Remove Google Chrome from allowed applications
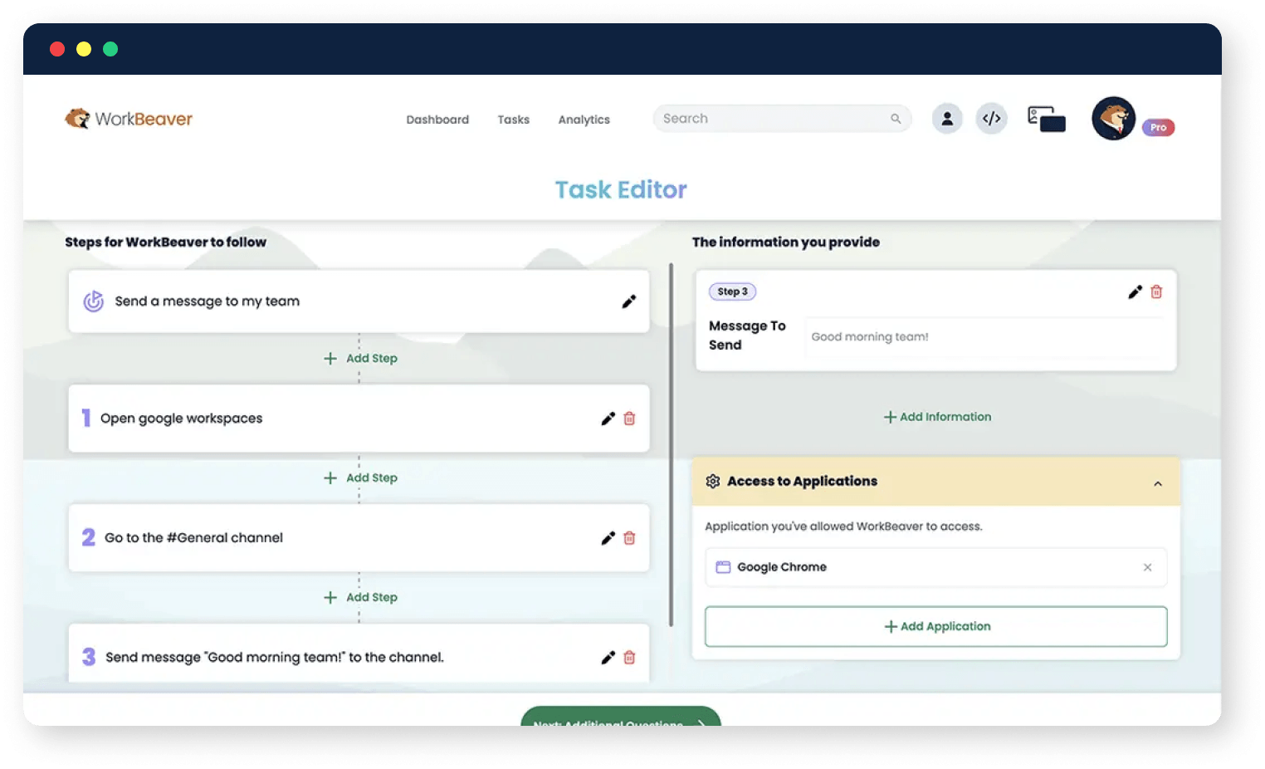 coord(1147,567)
